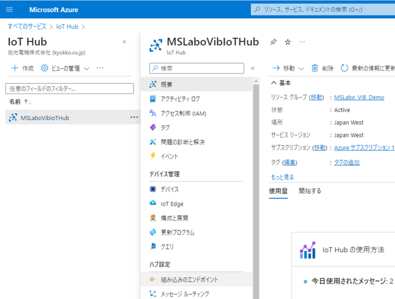This screenshot has width=395, height=299.
Task: Open the Azure portal hamburger menu
Action: (9, 10)
